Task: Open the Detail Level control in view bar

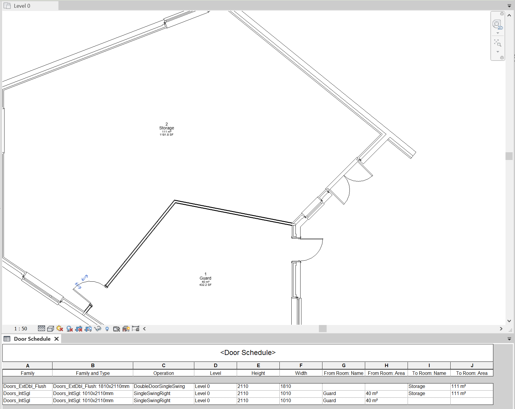Action: coord(42,329)
